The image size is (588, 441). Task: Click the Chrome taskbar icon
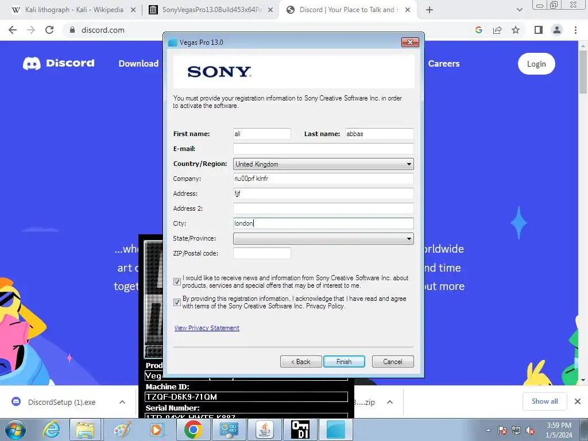(x=193, y=430)
